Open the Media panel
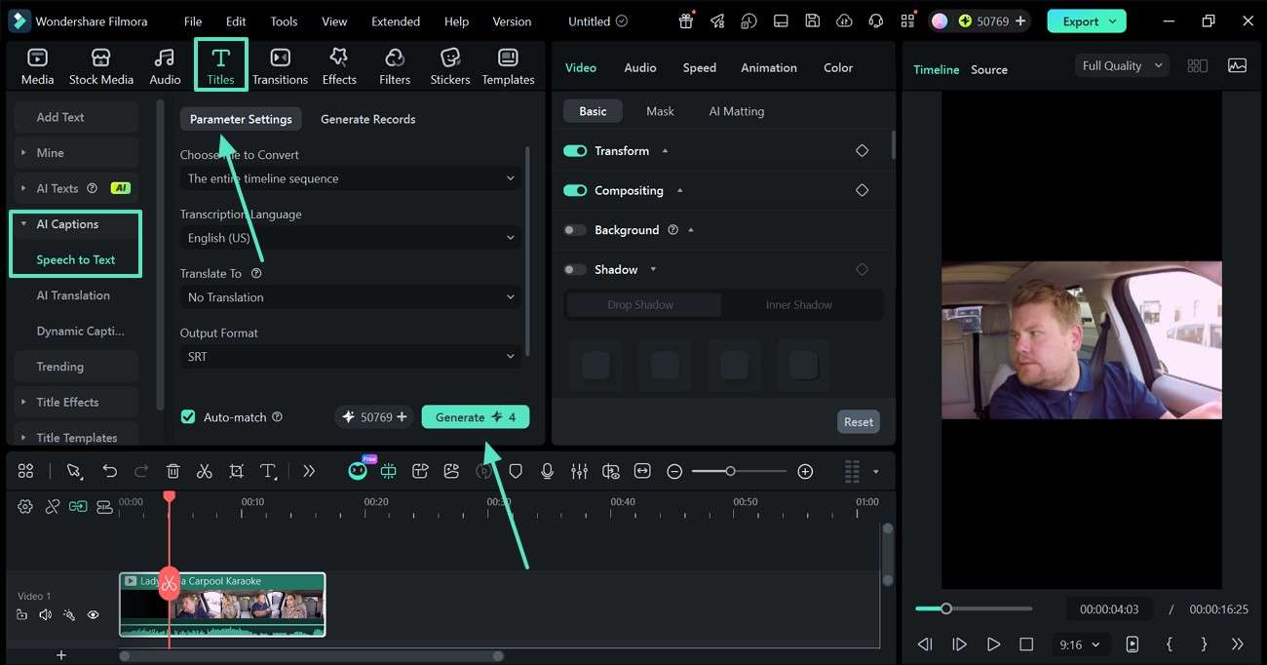This screenshot has width=1267, height=665. tap(37, 66)
